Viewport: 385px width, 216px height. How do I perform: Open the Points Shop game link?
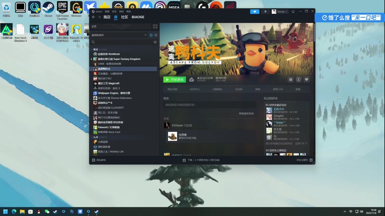point(218,89)
